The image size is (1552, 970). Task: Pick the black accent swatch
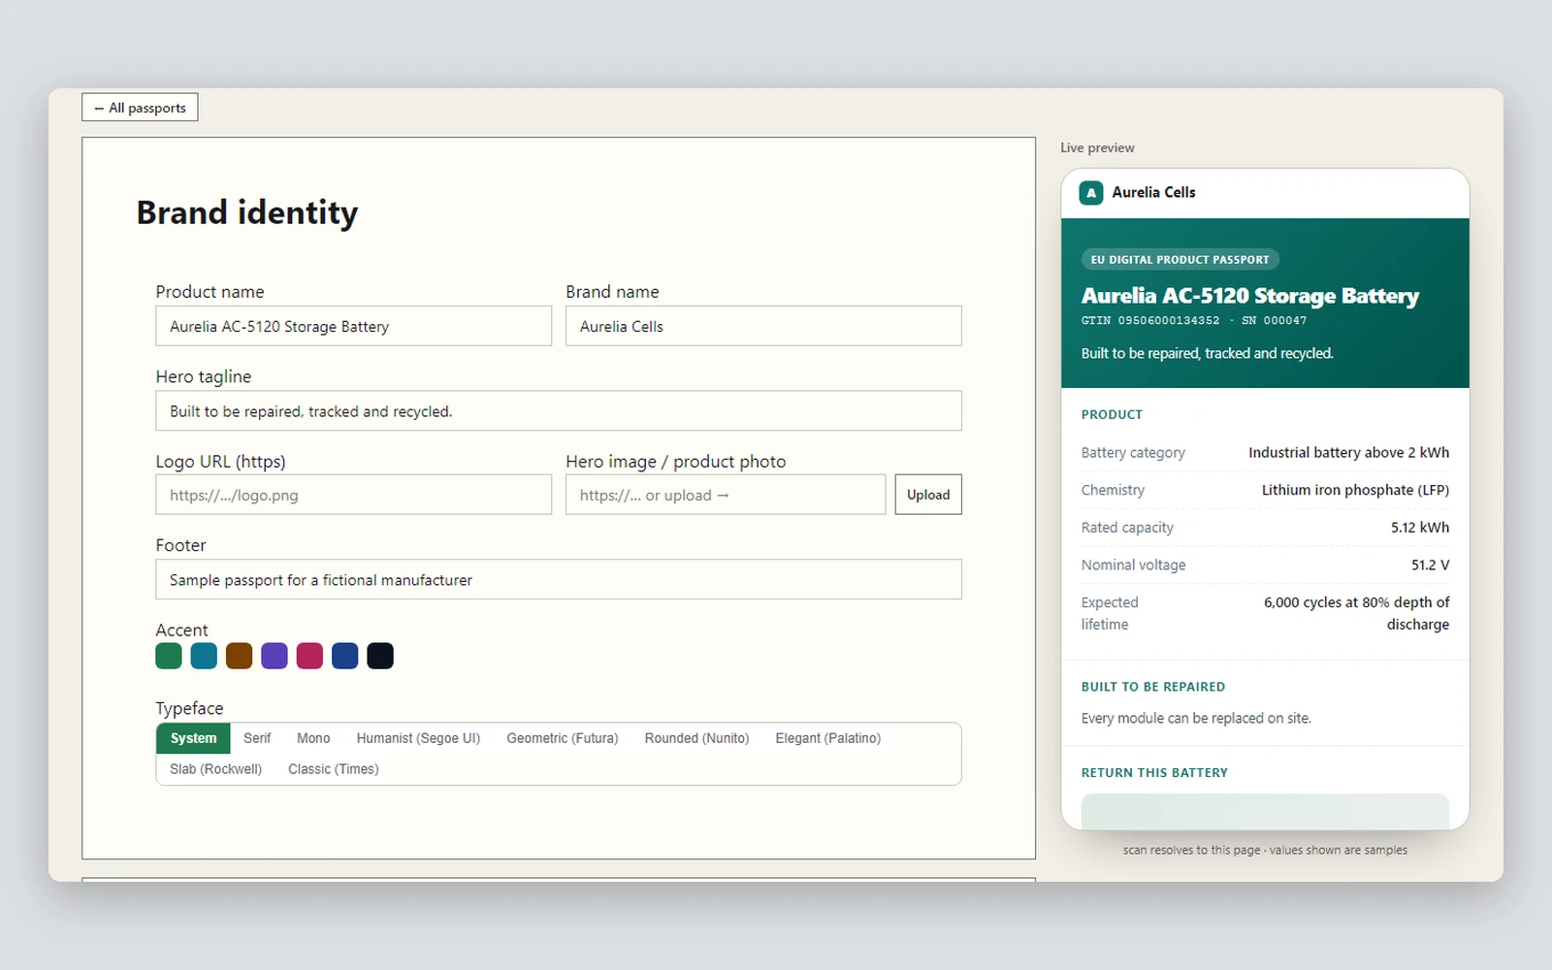[380, 656]
